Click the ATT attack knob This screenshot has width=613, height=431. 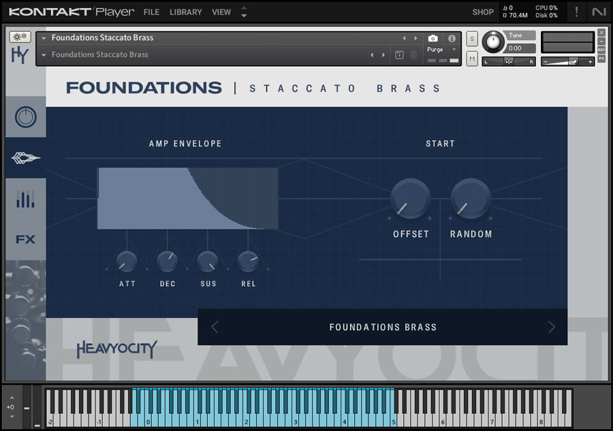127,261
